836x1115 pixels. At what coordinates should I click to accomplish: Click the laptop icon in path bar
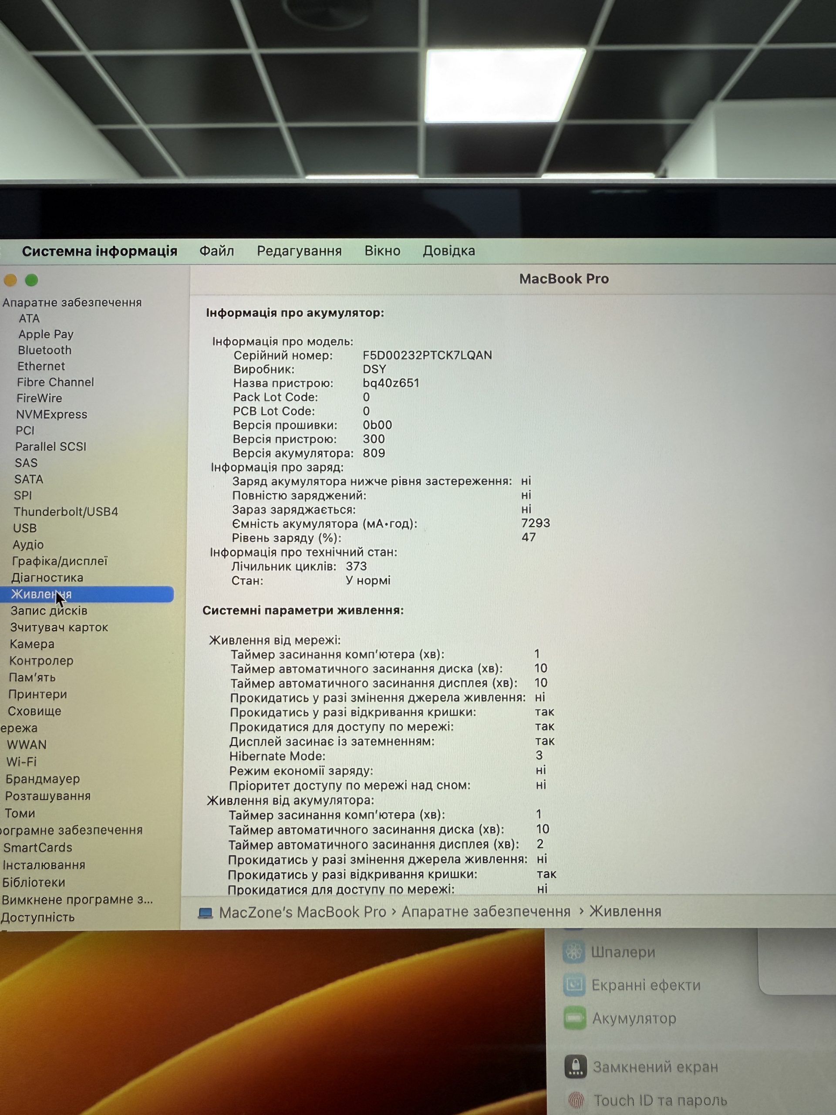[x=205, y=913]
